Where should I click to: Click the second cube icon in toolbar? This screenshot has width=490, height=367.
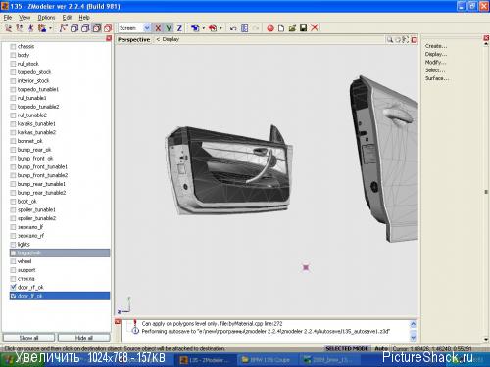[85, 28]
